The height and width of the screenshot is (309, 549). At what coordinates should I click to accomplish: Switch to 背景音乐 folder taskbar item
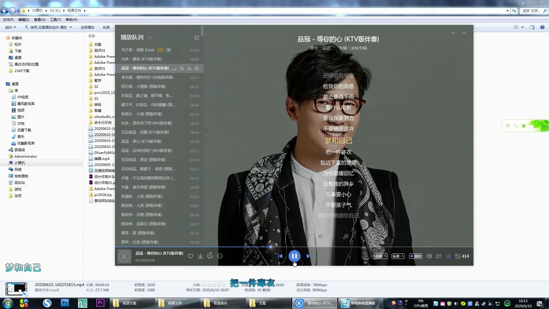coord(223,303)
